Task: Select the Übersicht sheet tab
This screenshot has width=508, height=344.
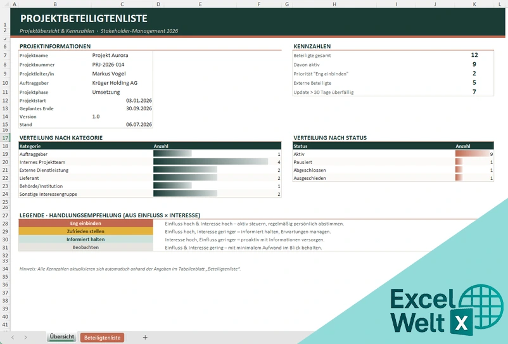Action: pyautogui.click(x=62, y=337)
